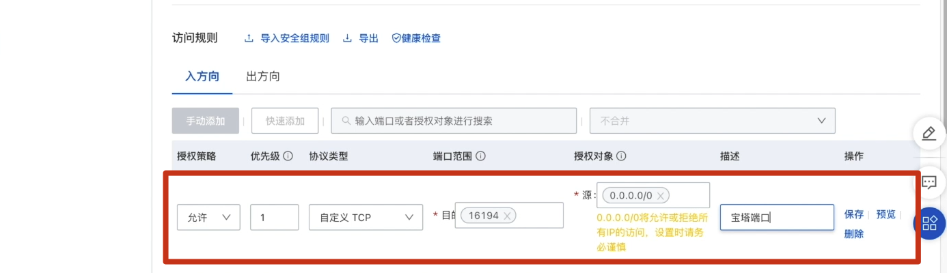Click the priority info icon
Screen dimensions: 947x273
click(x=288, y=156)
